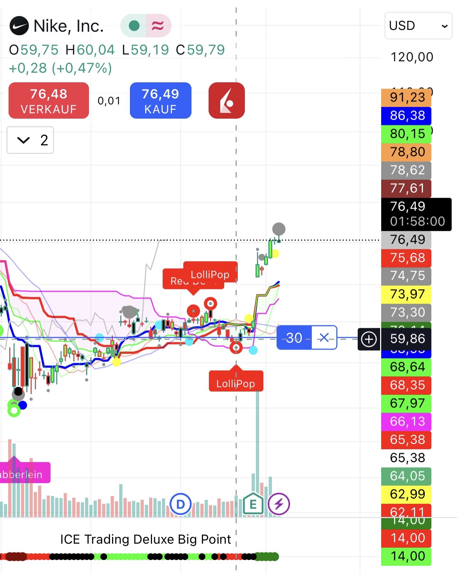Select the order quantity 30 label
The width and height of the screenshot is (457, 574).
pos(294,338)
